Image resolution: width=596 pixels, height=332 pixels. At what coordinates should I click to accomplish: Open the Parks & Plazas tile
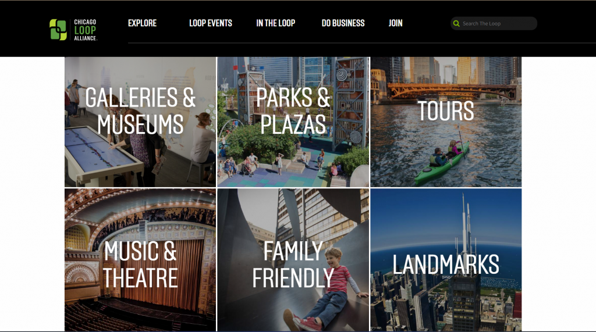click(293, 122)
